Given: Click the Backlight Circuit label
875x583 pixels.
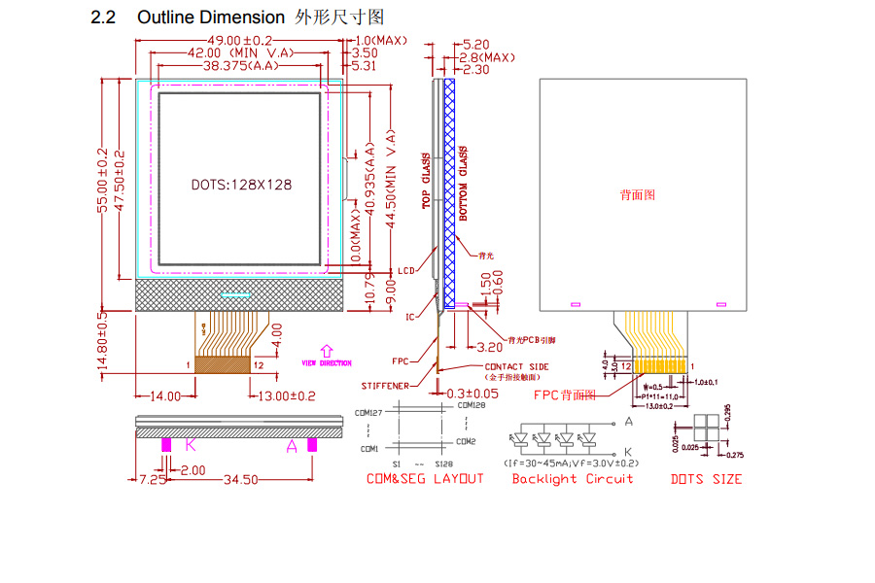Looking at the screenshot, I should [572, 479].
